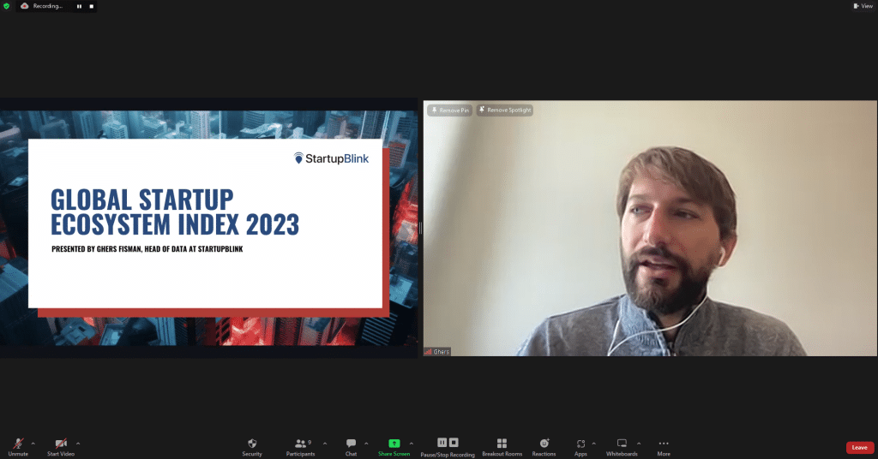
Task: Stop the recording in bottom toolbar
Action: [454, 442]
